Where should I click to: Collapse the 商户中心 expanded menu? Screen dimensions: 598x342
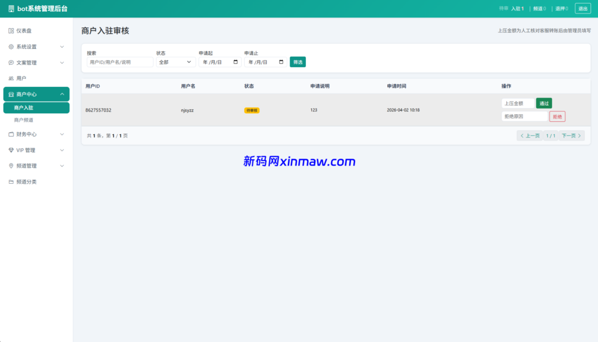coord(63,93)
